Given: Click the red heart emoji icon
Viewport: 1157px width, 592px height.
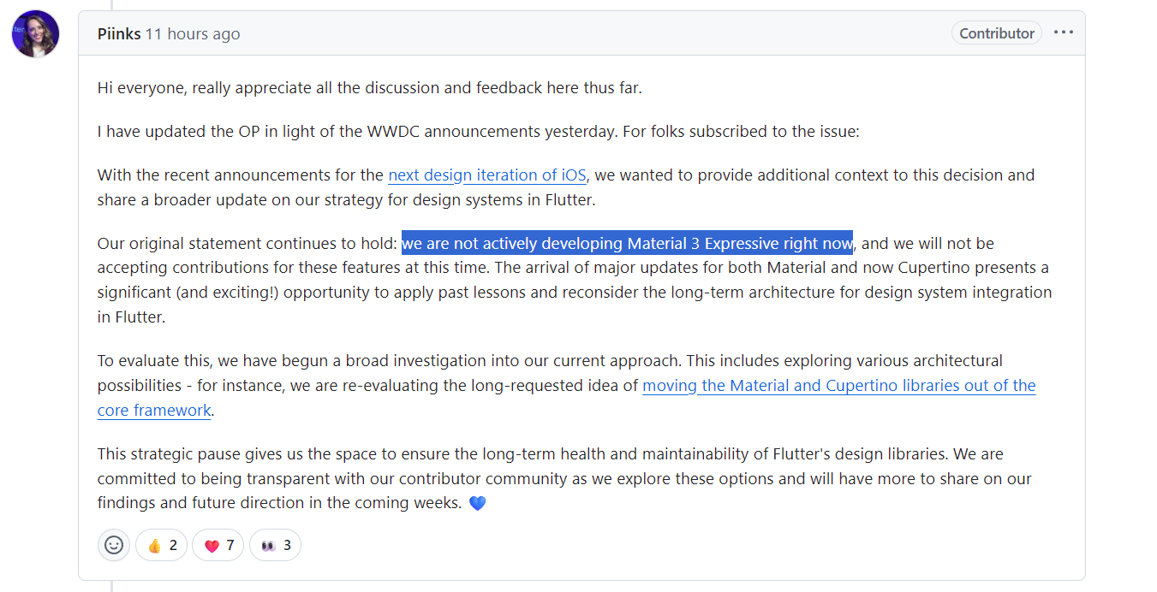Looking at the screenshot, I should (x=212, y=546).
